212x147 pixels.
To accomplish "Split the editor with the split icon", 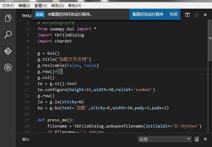I will point(187,15).
